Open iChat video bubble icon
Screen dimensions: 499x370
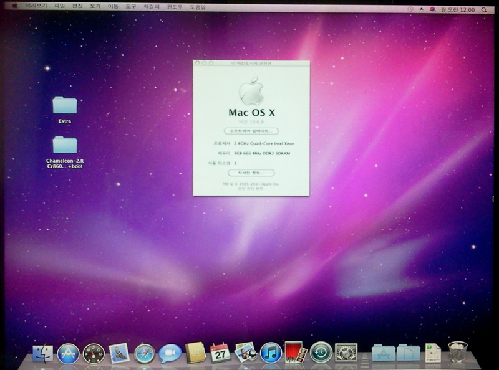(x=170, y=353)
